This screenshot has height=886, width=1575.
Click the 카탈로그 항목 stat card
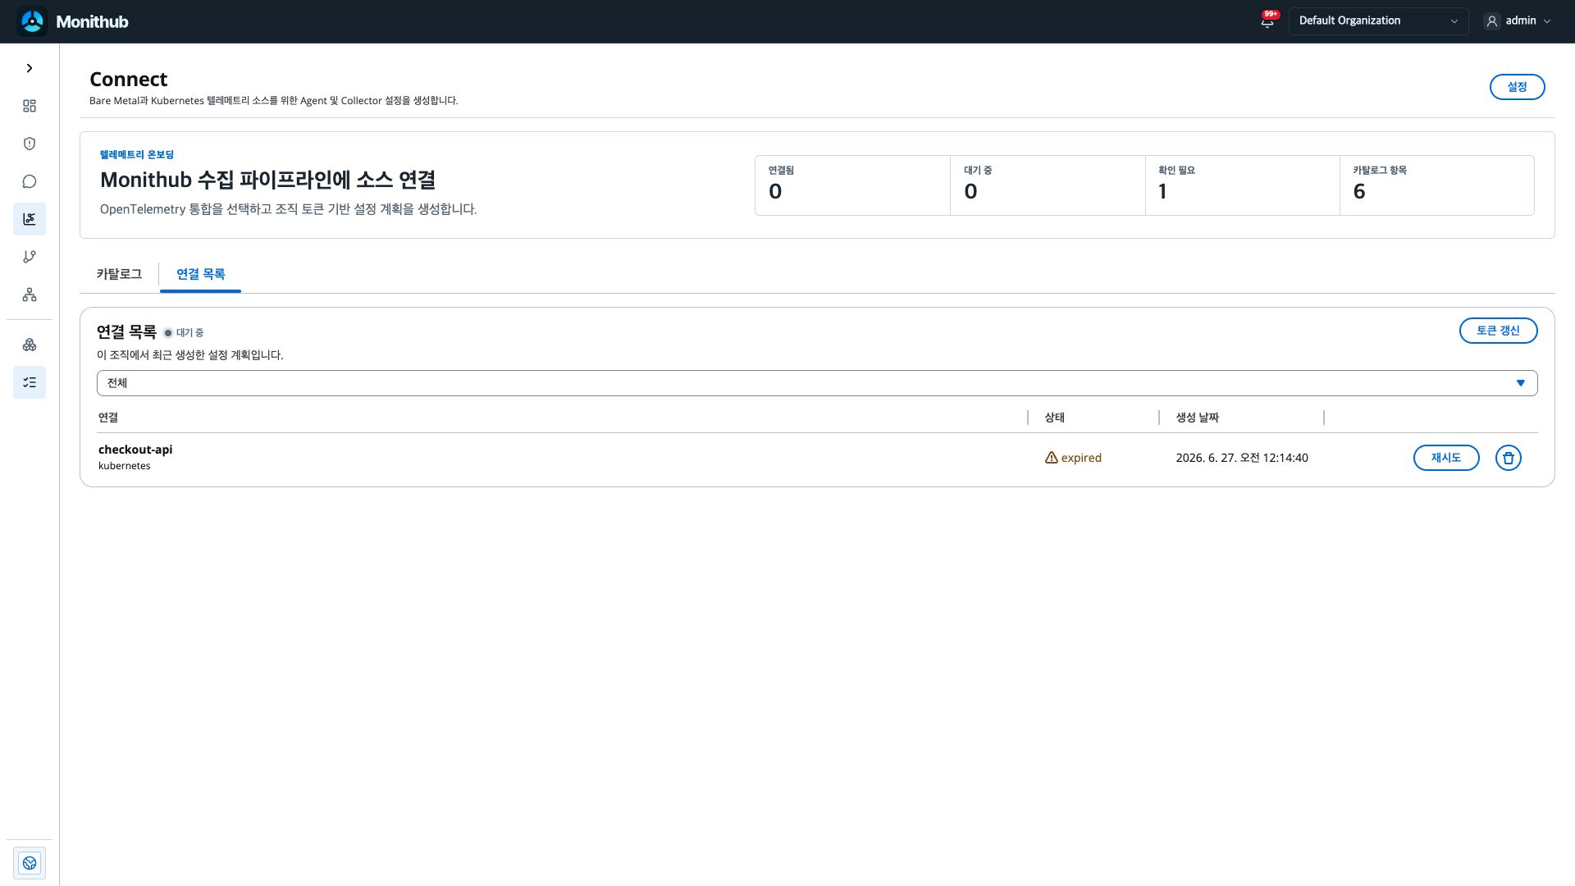click(1436, 185)
